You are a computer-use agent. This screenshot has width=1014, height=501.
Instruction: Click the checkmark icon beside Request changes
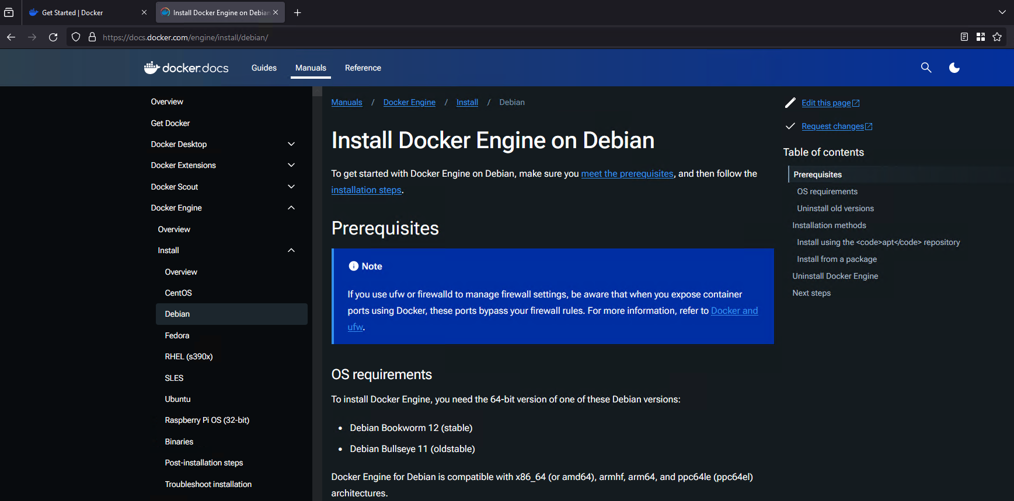coord(790,126)
